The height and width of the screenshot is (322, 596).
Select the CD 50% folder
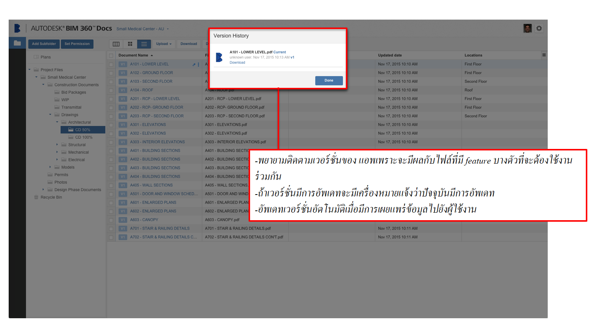coord(83,130)
